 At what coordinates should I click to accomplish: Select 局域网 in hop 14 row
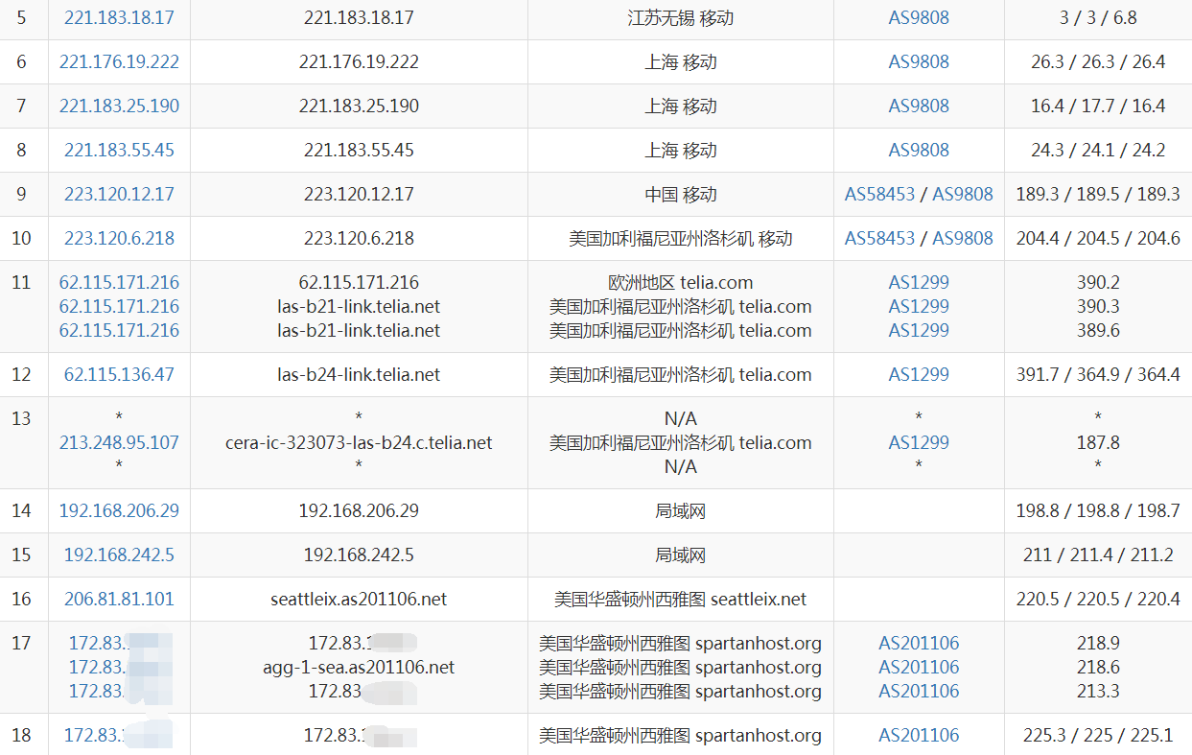coord(680,511)
